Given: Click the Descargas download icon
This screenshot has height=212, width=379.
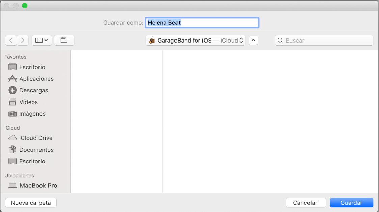Looking at the screenshot, I should (x=12, y=90).
